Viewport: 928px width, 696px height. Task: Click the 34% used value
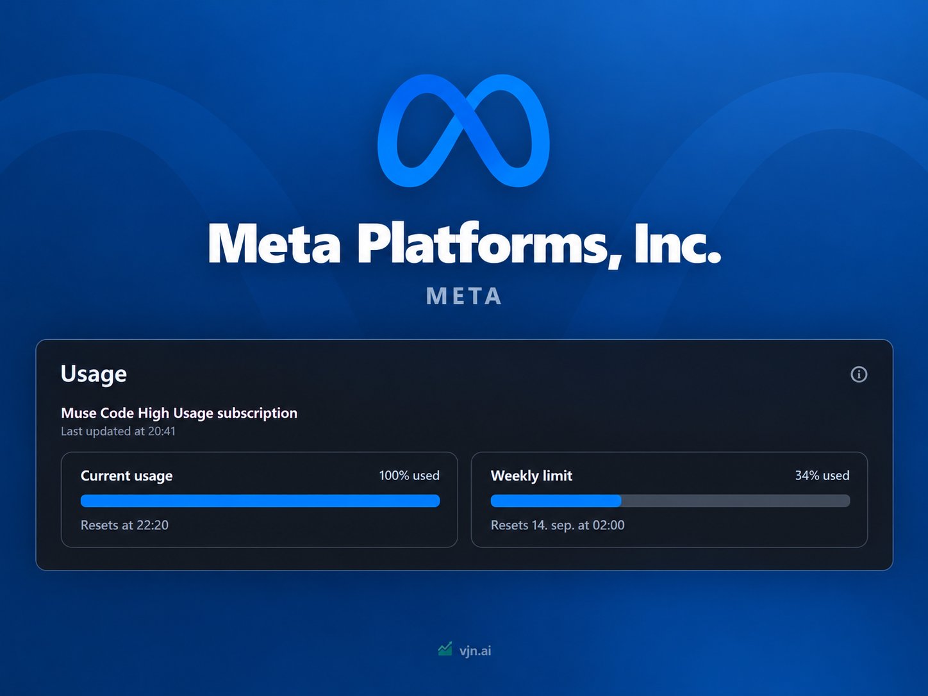tap(822, 476)
